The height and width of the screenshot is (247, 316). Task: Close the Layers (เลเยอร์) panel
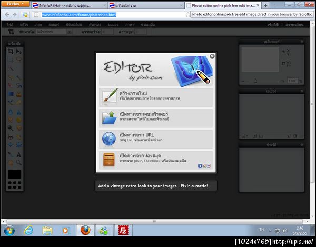[x=302, y=91]
